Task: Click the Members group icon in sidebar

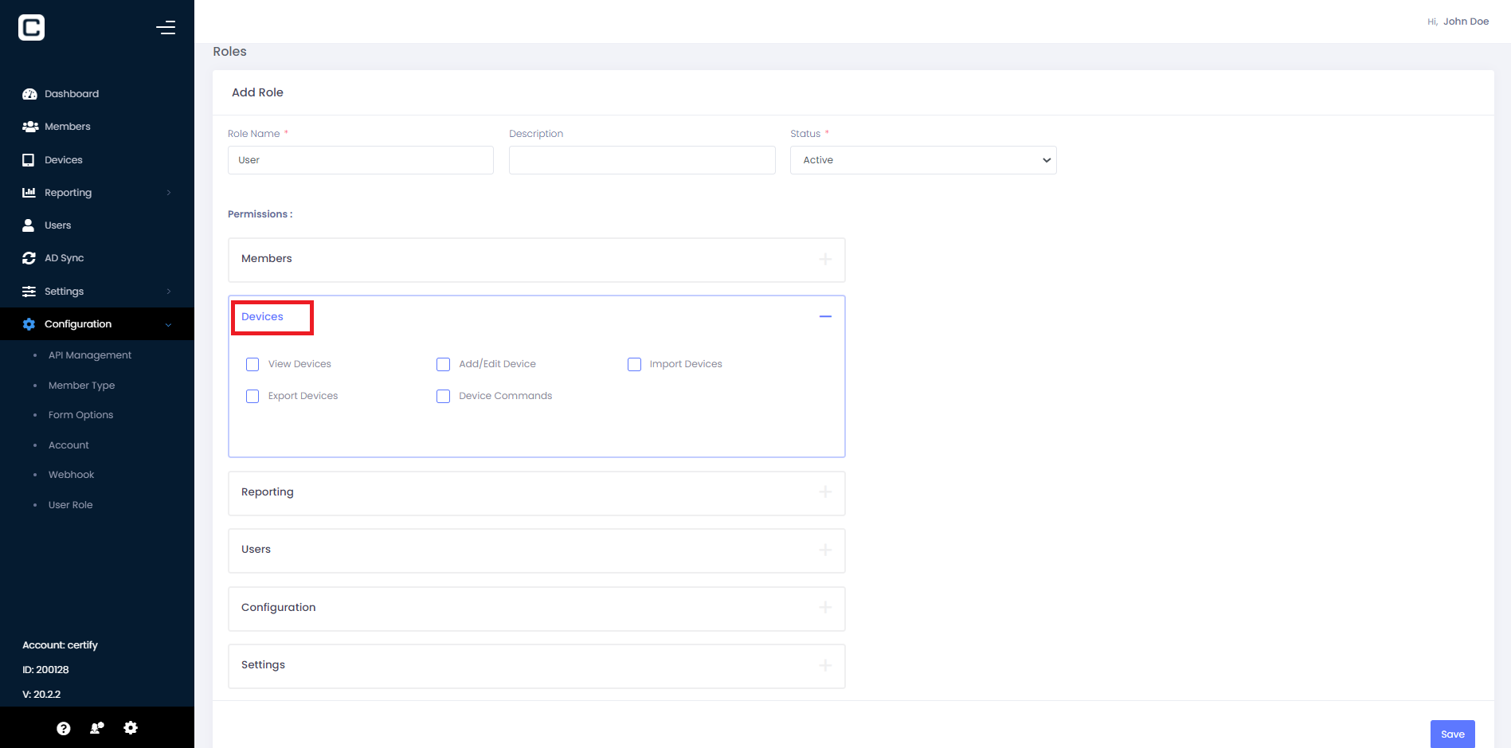Action: (x=30, y=127)
